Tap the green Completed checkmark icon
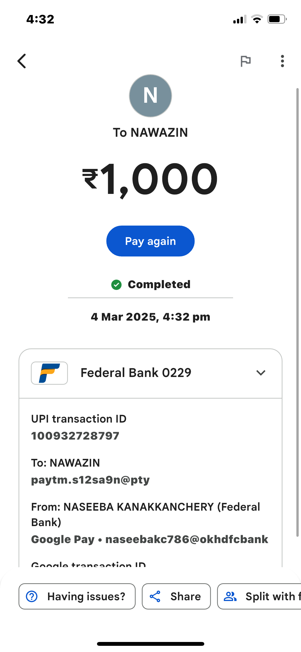This screenshot has height=652, width=301. 116,285
